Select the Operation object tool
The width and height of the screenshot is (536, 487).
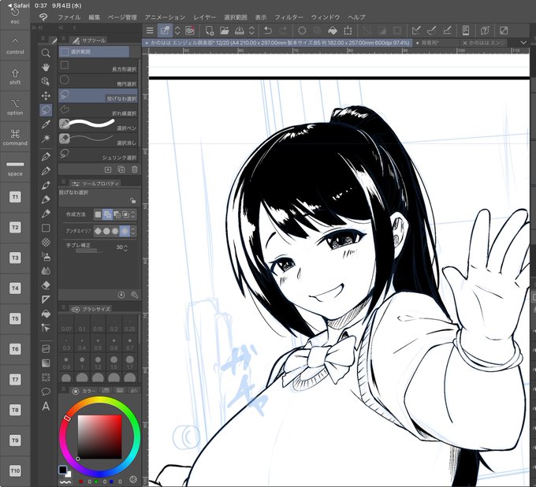tap(46, 81)
